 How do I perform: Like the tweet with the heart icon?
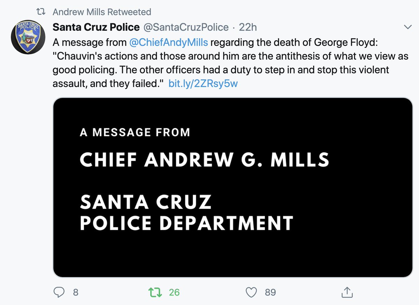tap(251, 292)
